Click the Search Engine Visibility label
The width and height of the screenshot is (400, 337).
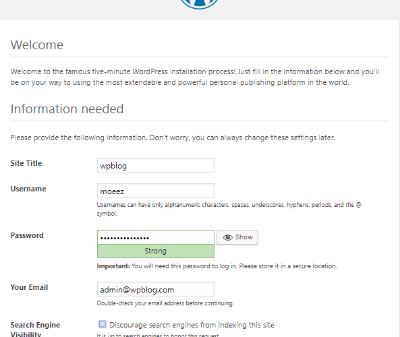pyautogui.click(x=35, y=330)
